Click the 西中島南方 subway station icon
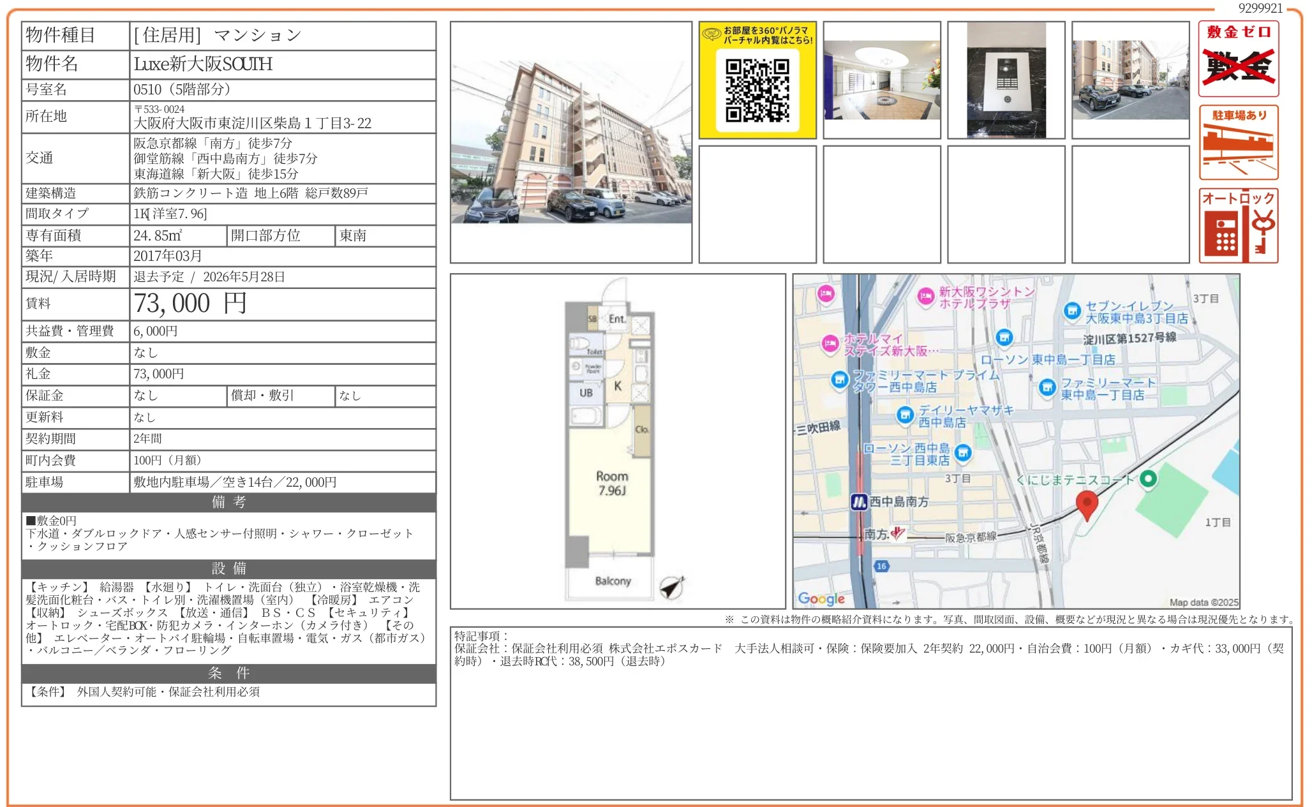Viewport: 1312px width, 807px height. [859, 502]
